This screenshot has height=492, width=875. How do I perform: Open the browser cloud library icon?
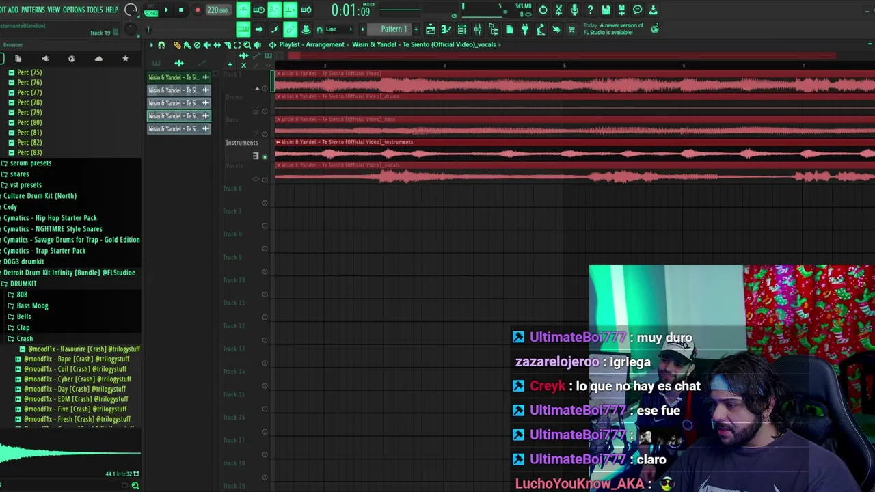[98, 59]
